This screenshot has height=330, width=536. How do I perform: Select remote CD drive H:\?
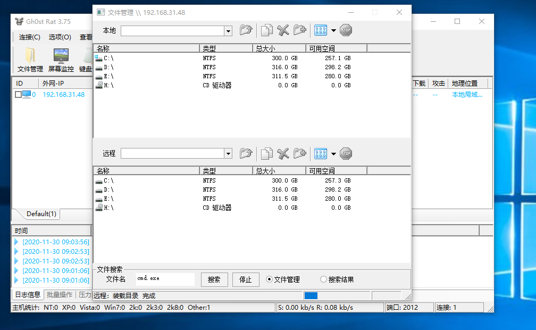[108, 208]
